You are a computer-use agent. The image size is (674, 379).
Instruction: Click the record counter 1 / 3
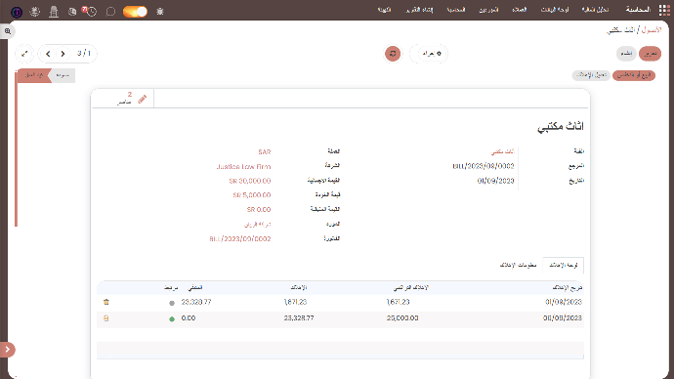pyautogui.click(x=84, y=54)
